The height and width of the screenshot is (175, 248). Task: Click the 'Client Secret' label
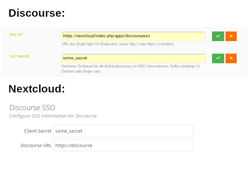coord(38,131)
